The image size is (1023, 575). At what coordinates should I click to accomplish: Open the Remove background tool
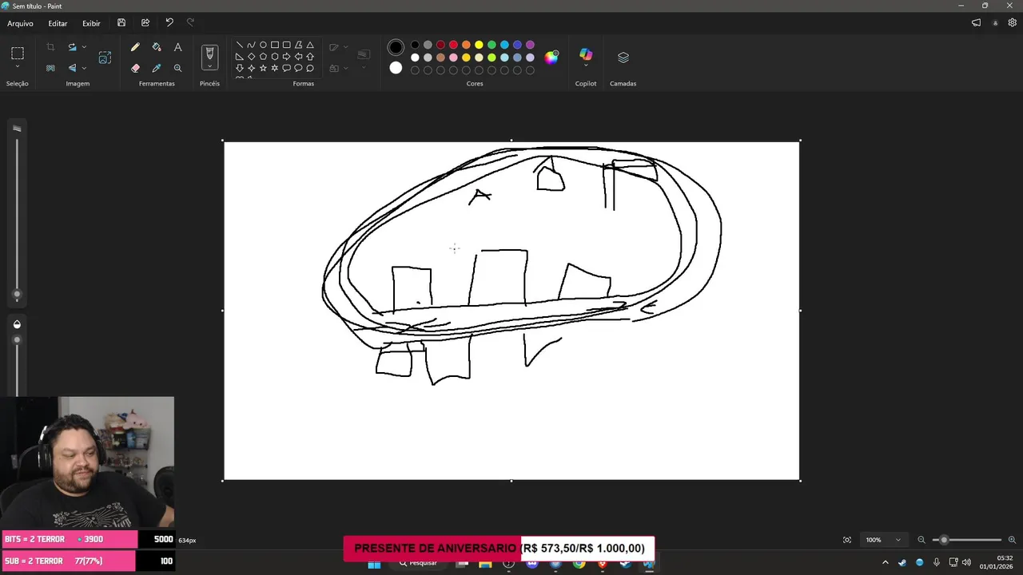50,68
